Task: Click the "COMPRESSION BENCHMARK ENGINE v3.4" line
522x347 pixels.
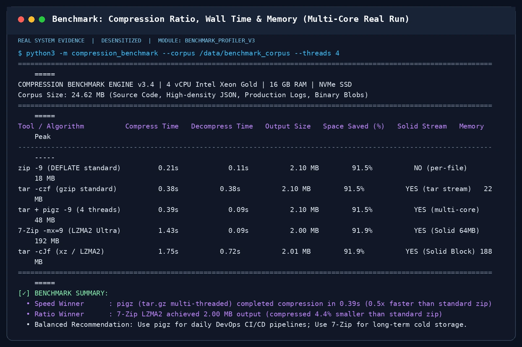Action: 185,84
